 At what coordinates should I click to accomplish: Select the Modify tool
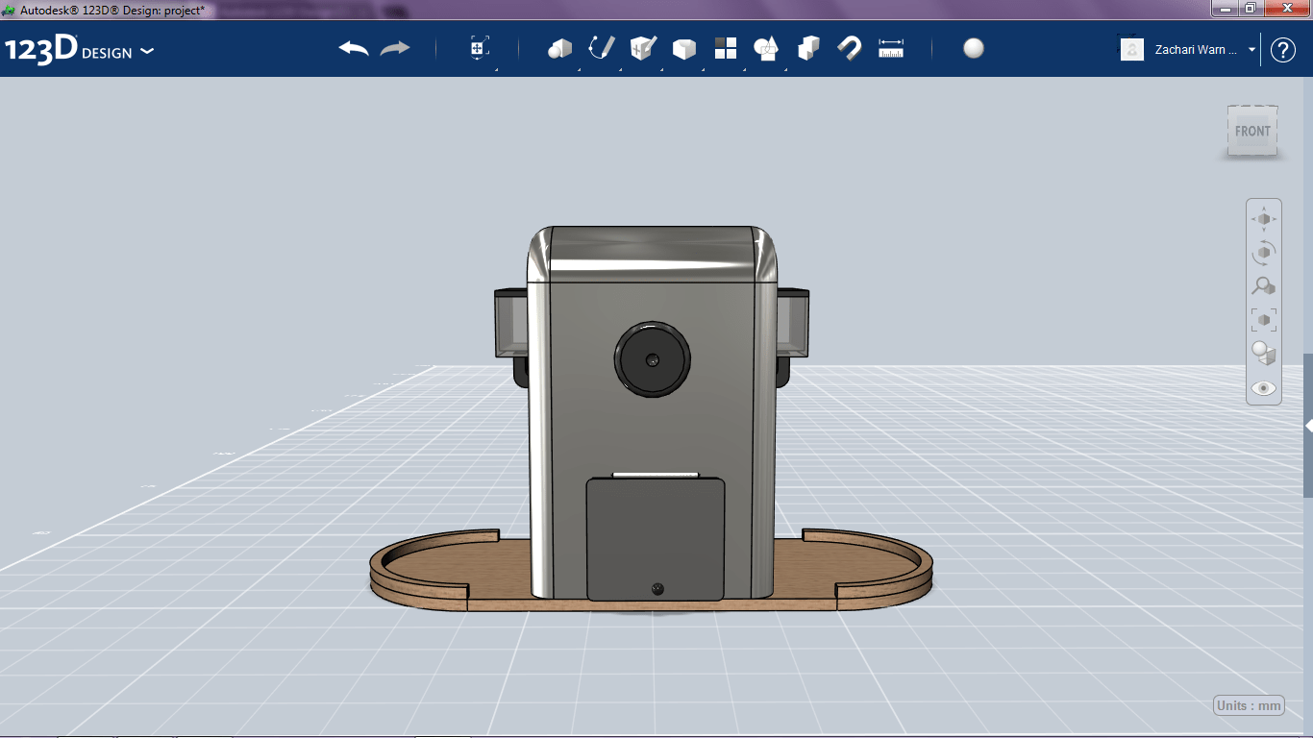(683, 48)
